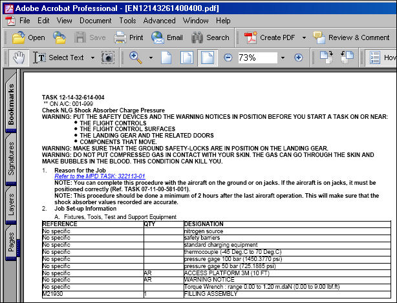The width and height of the screenshot is (397, 303).
Task: Click the 'WARNING NOTICE' table cell
Action: coord(287,280)
